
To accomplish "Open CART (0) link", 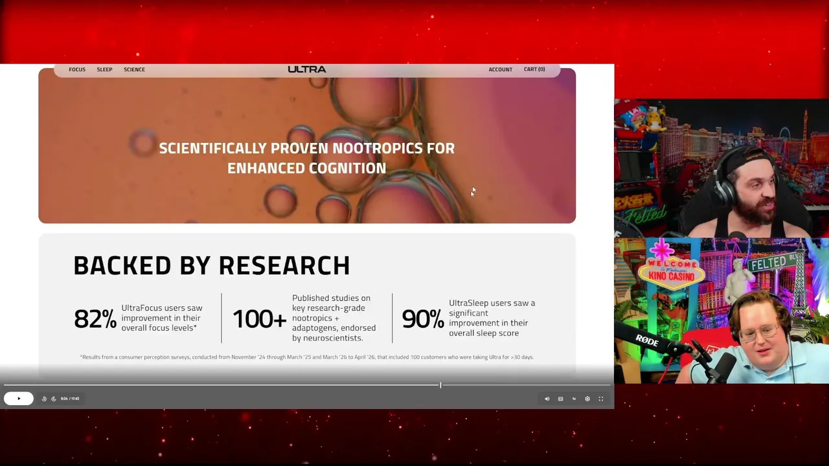I will [534, 69].
